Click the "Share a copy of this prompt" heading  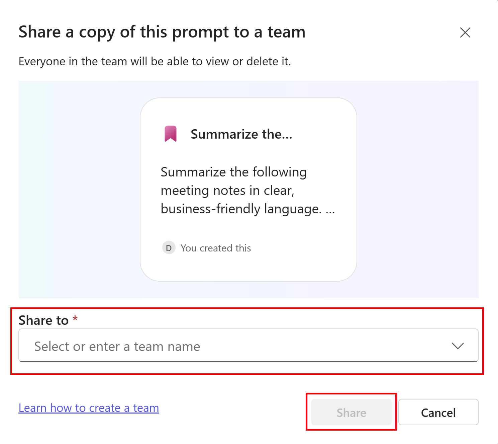pos(162,32)
